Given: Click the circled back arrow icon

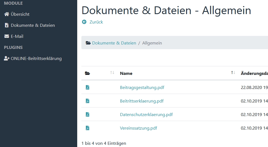Looking at the screenshot, I should (x=84, y=22).
